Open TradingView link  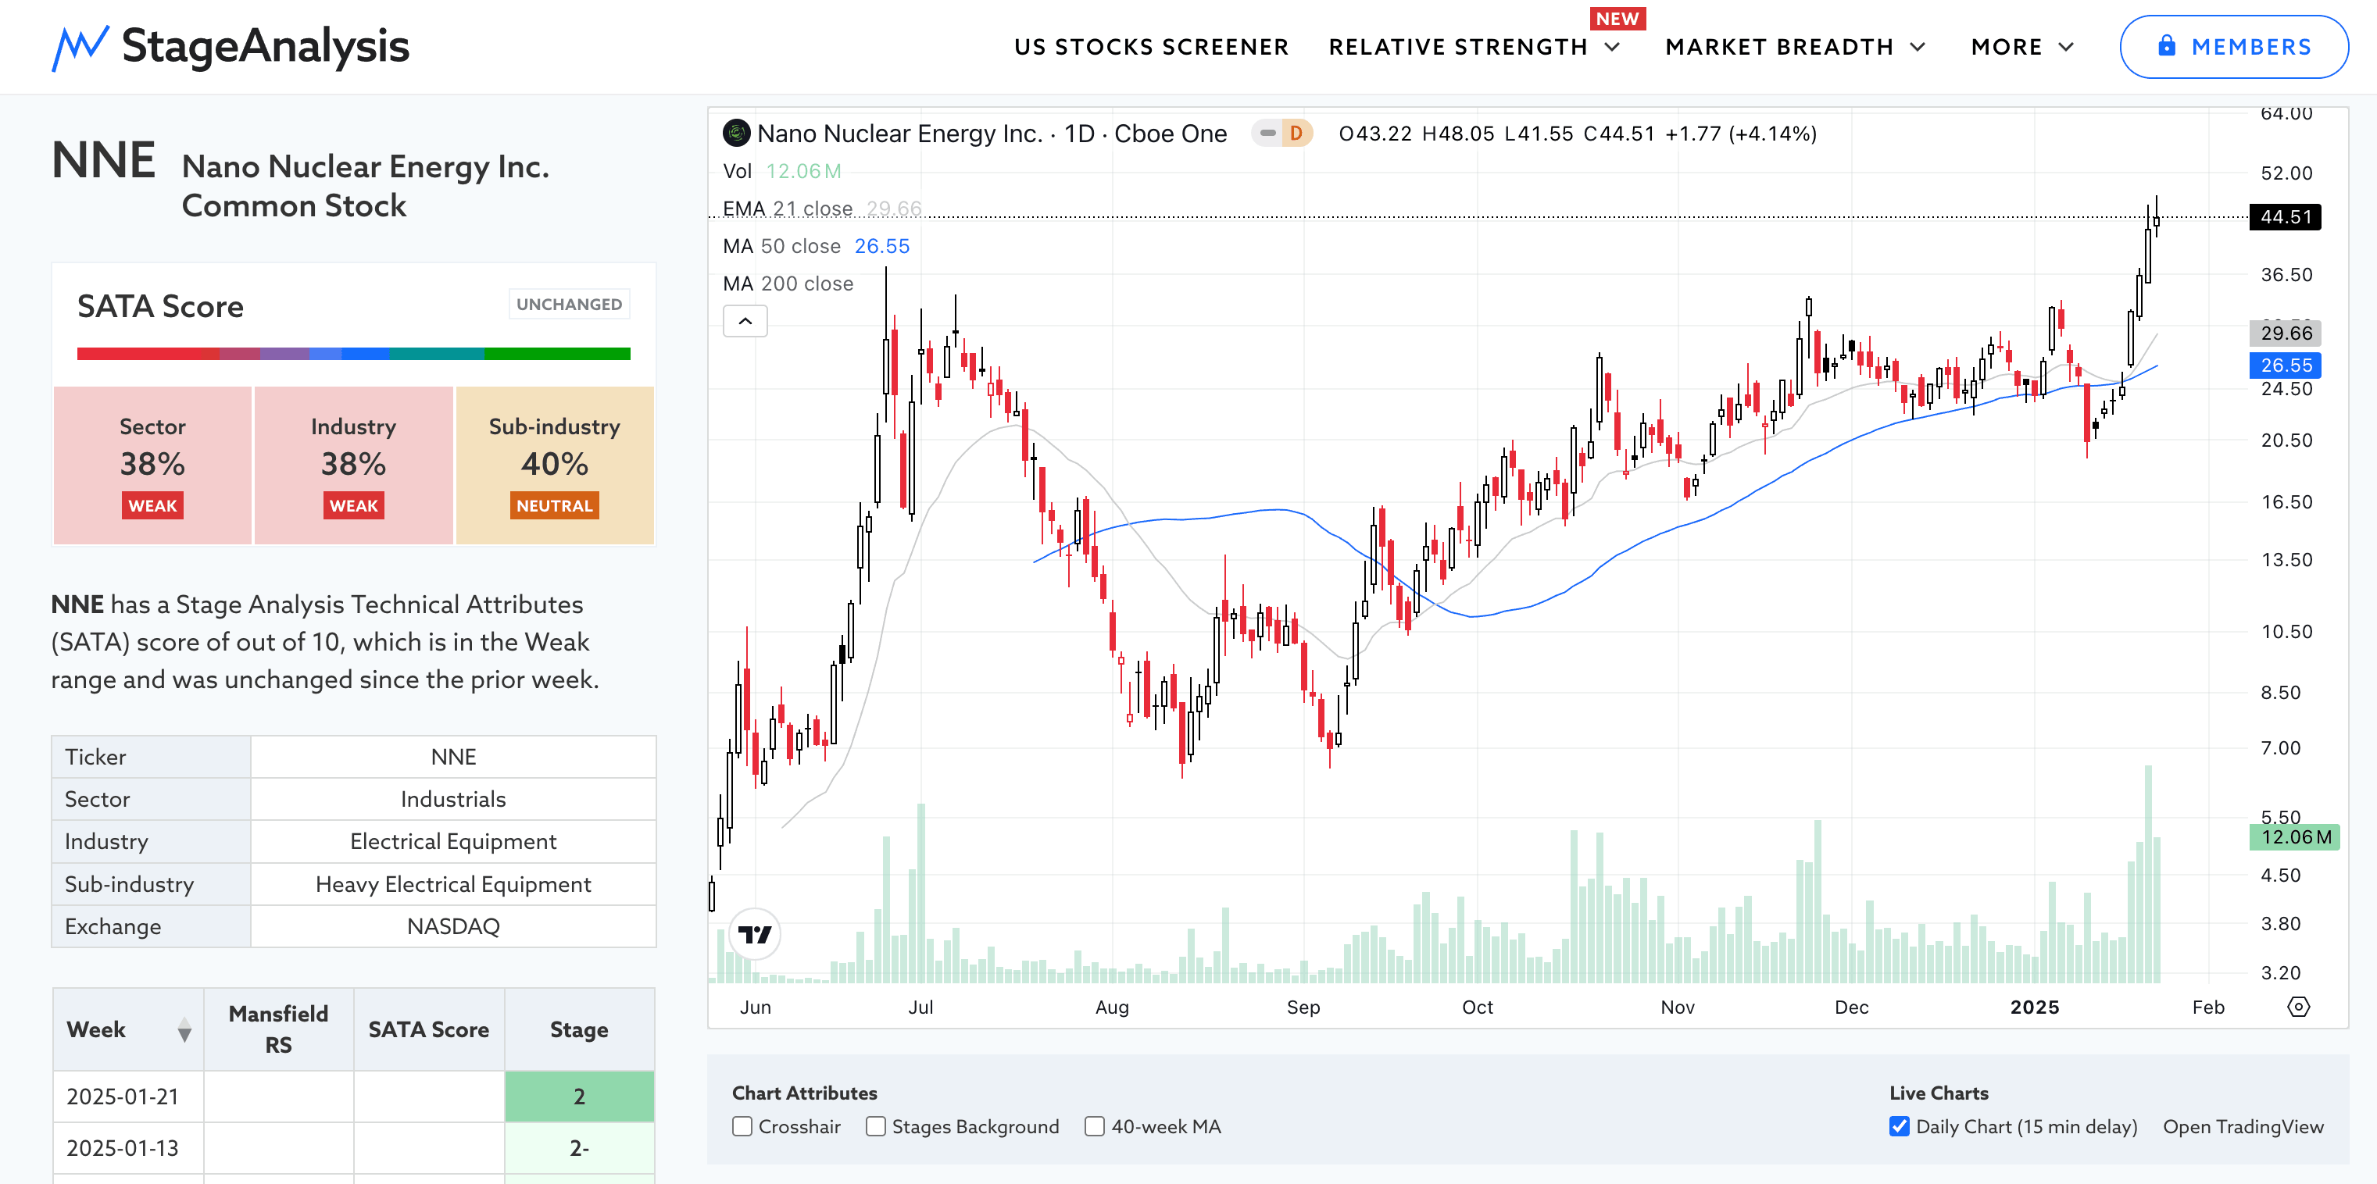[x=2243, y=1127]
